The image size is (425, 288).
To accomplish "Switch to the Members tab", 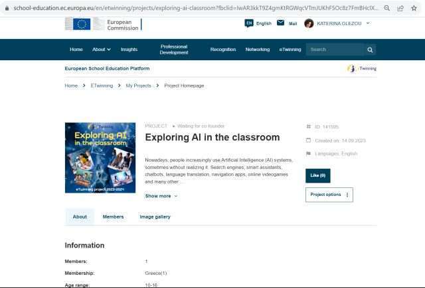I will coord(113,216).
